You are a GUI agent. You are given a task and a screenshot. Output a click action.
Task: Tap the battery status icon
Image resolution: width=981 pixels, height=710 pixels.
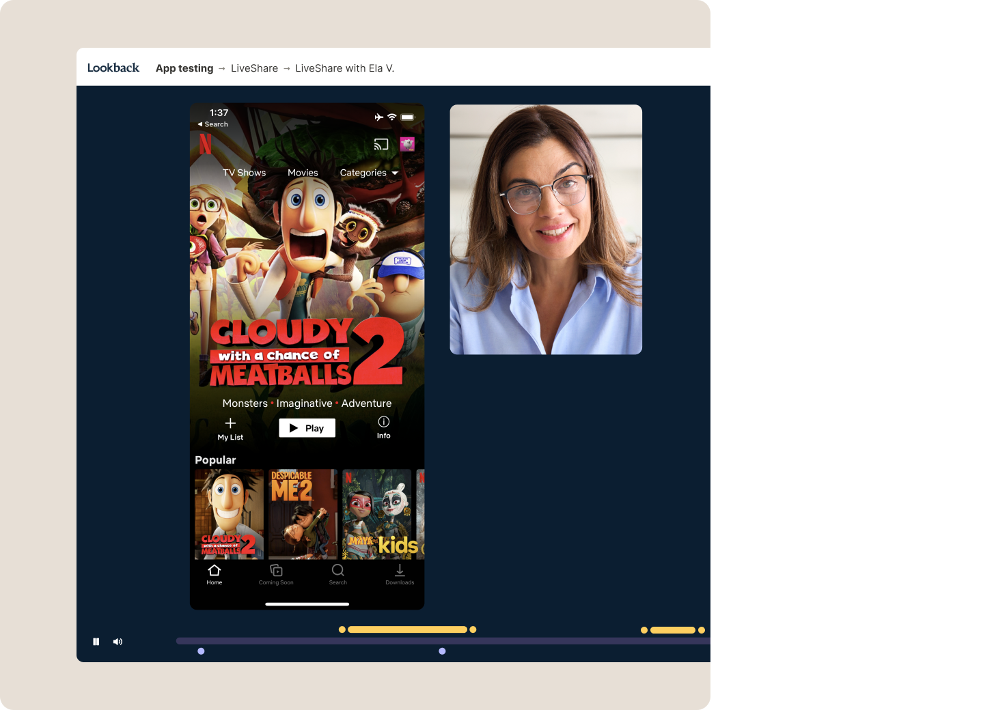pos(408,117)
